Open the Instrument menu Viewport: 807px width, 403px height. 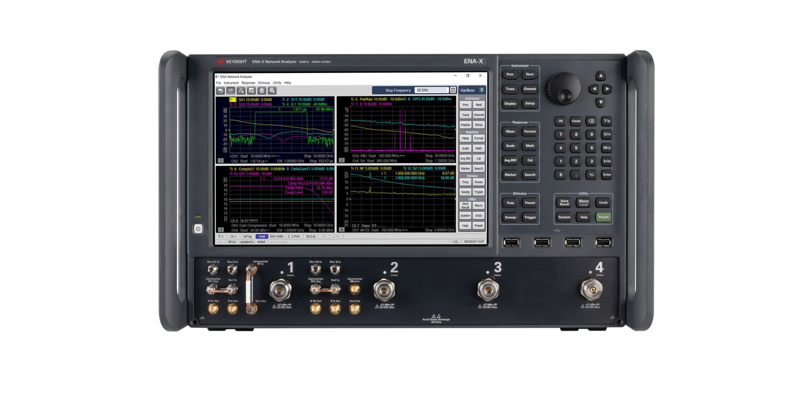(231, 83)
